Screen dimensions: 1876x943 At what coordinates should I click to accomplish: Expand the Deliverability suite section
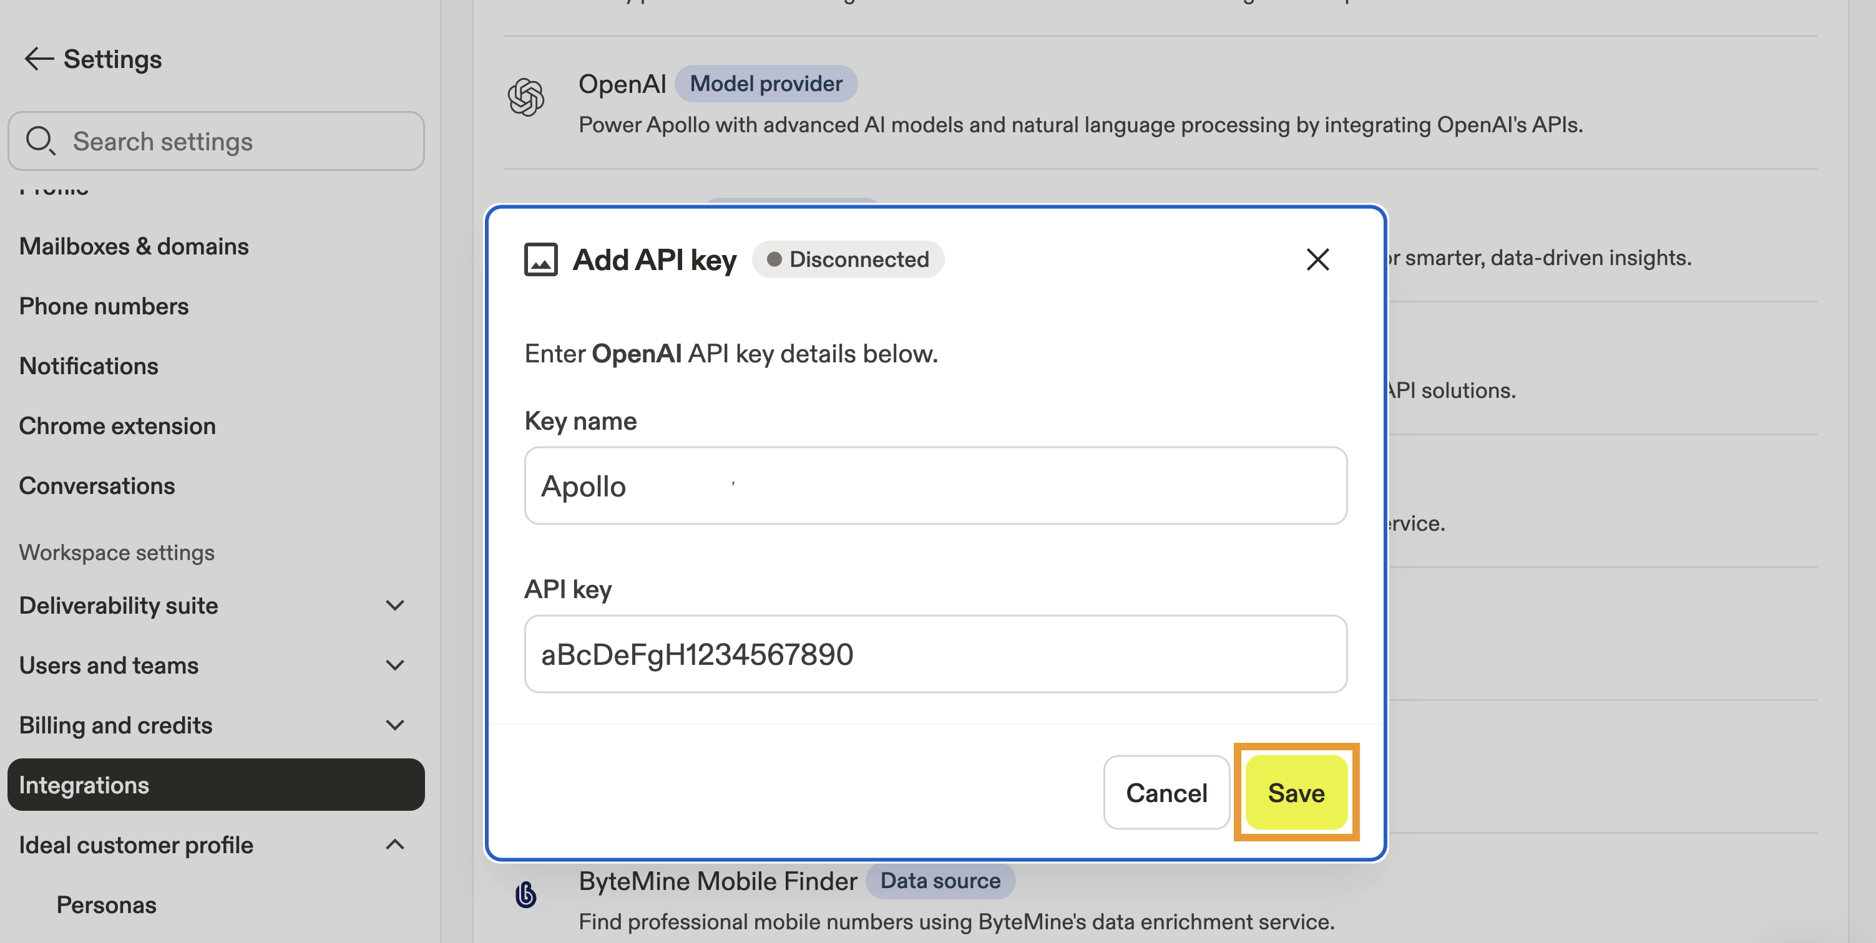pos(394,606)
